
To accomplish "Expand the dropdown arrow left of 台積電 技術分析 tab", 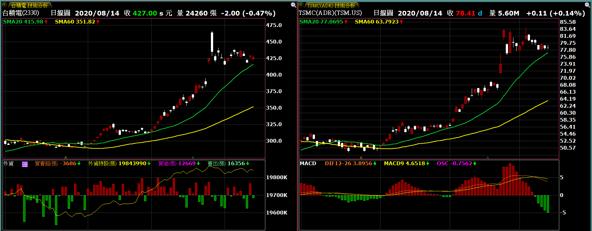I will coord(5,5).
